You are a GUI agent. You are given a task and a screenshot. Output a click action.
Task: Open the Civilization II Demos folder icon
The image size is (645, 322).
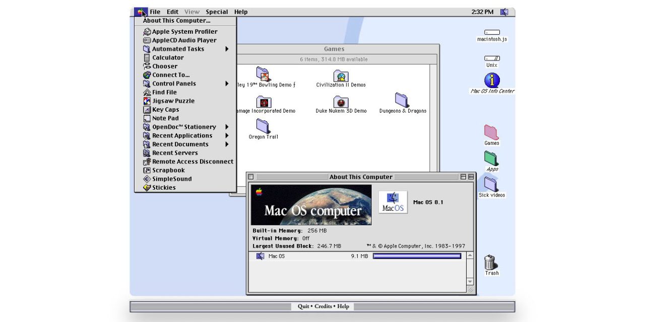pos(341,76)
